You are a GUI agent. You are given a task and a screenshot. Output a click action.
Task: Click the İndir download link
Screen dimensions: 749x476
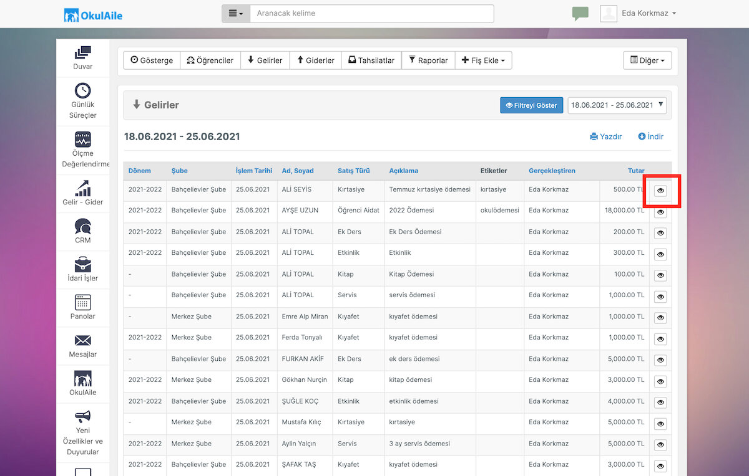651,136
